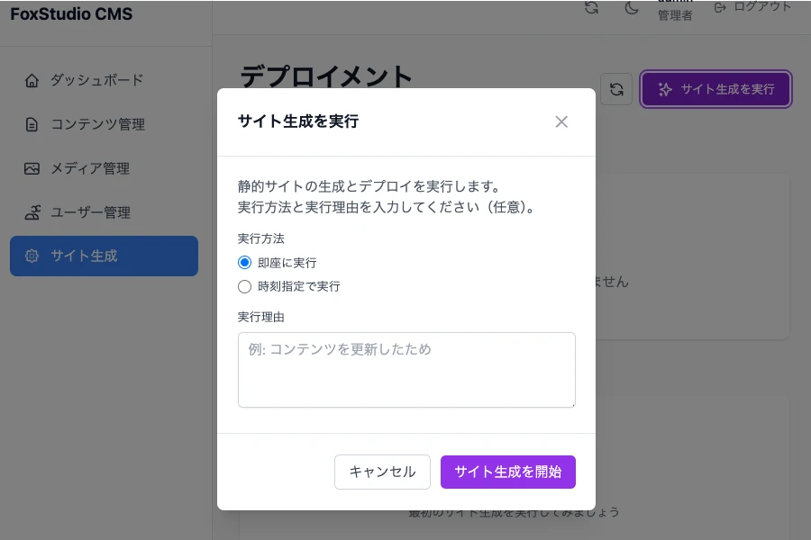Click the メディア管理 image icon
The image size is (811, 540).
coord(32,168)
